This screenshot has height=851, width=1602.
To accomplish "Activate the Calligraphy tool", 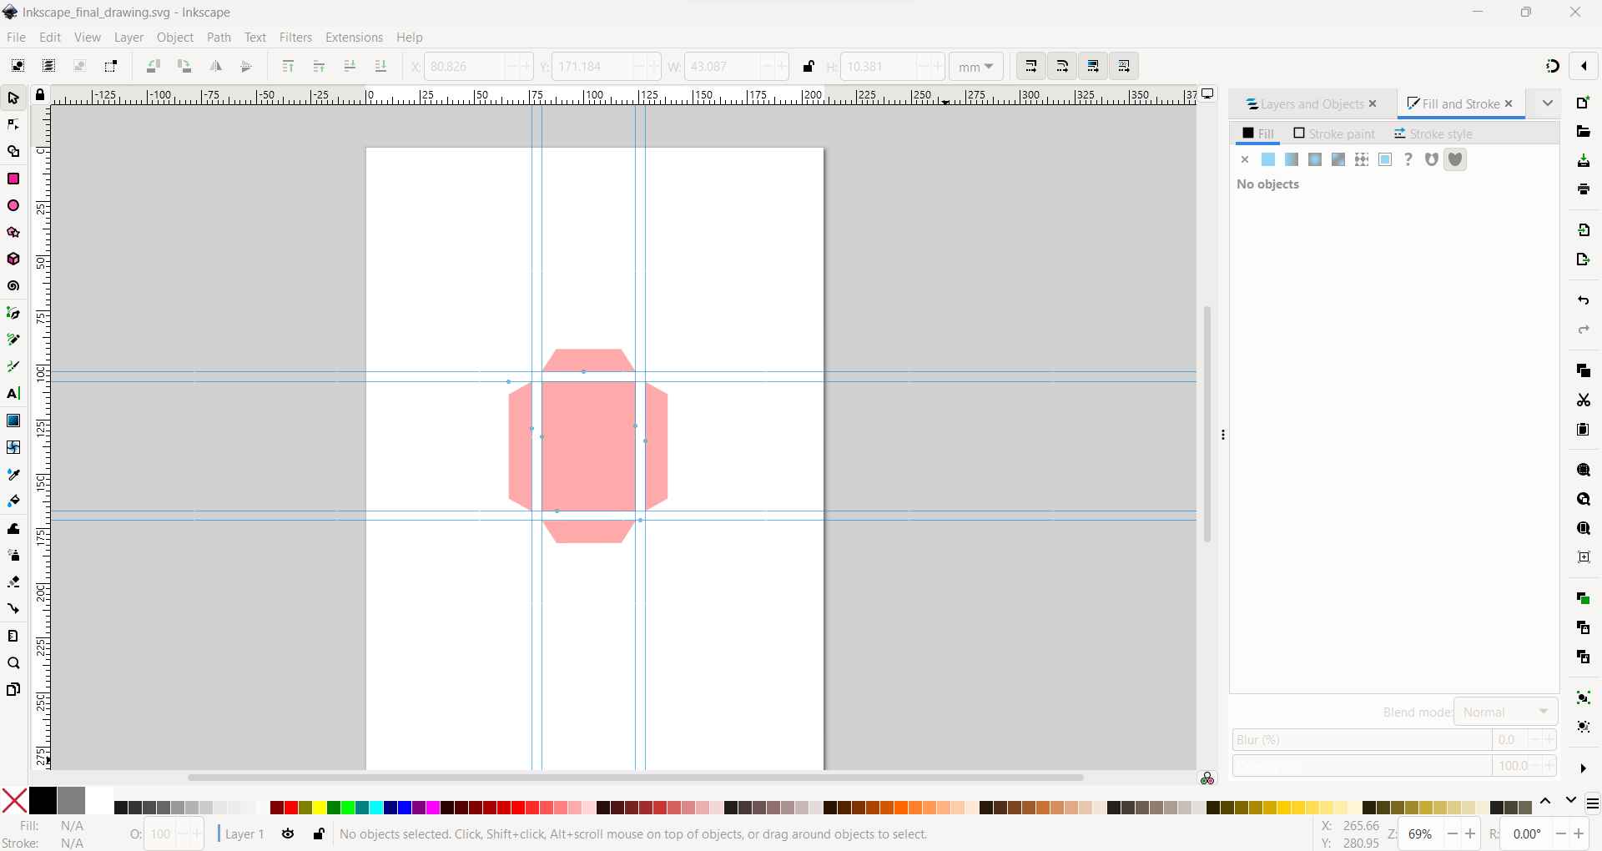I will point(13,366).
